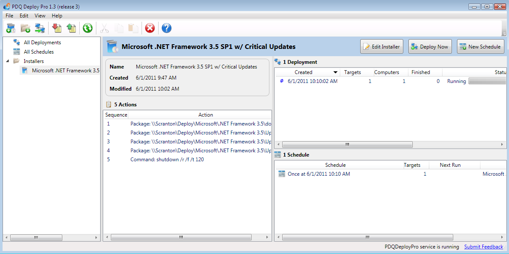Screen dimensions: 509x254
Task: Click the calendar icon next to 1 Schedule heading
Action: pos(278,154)
